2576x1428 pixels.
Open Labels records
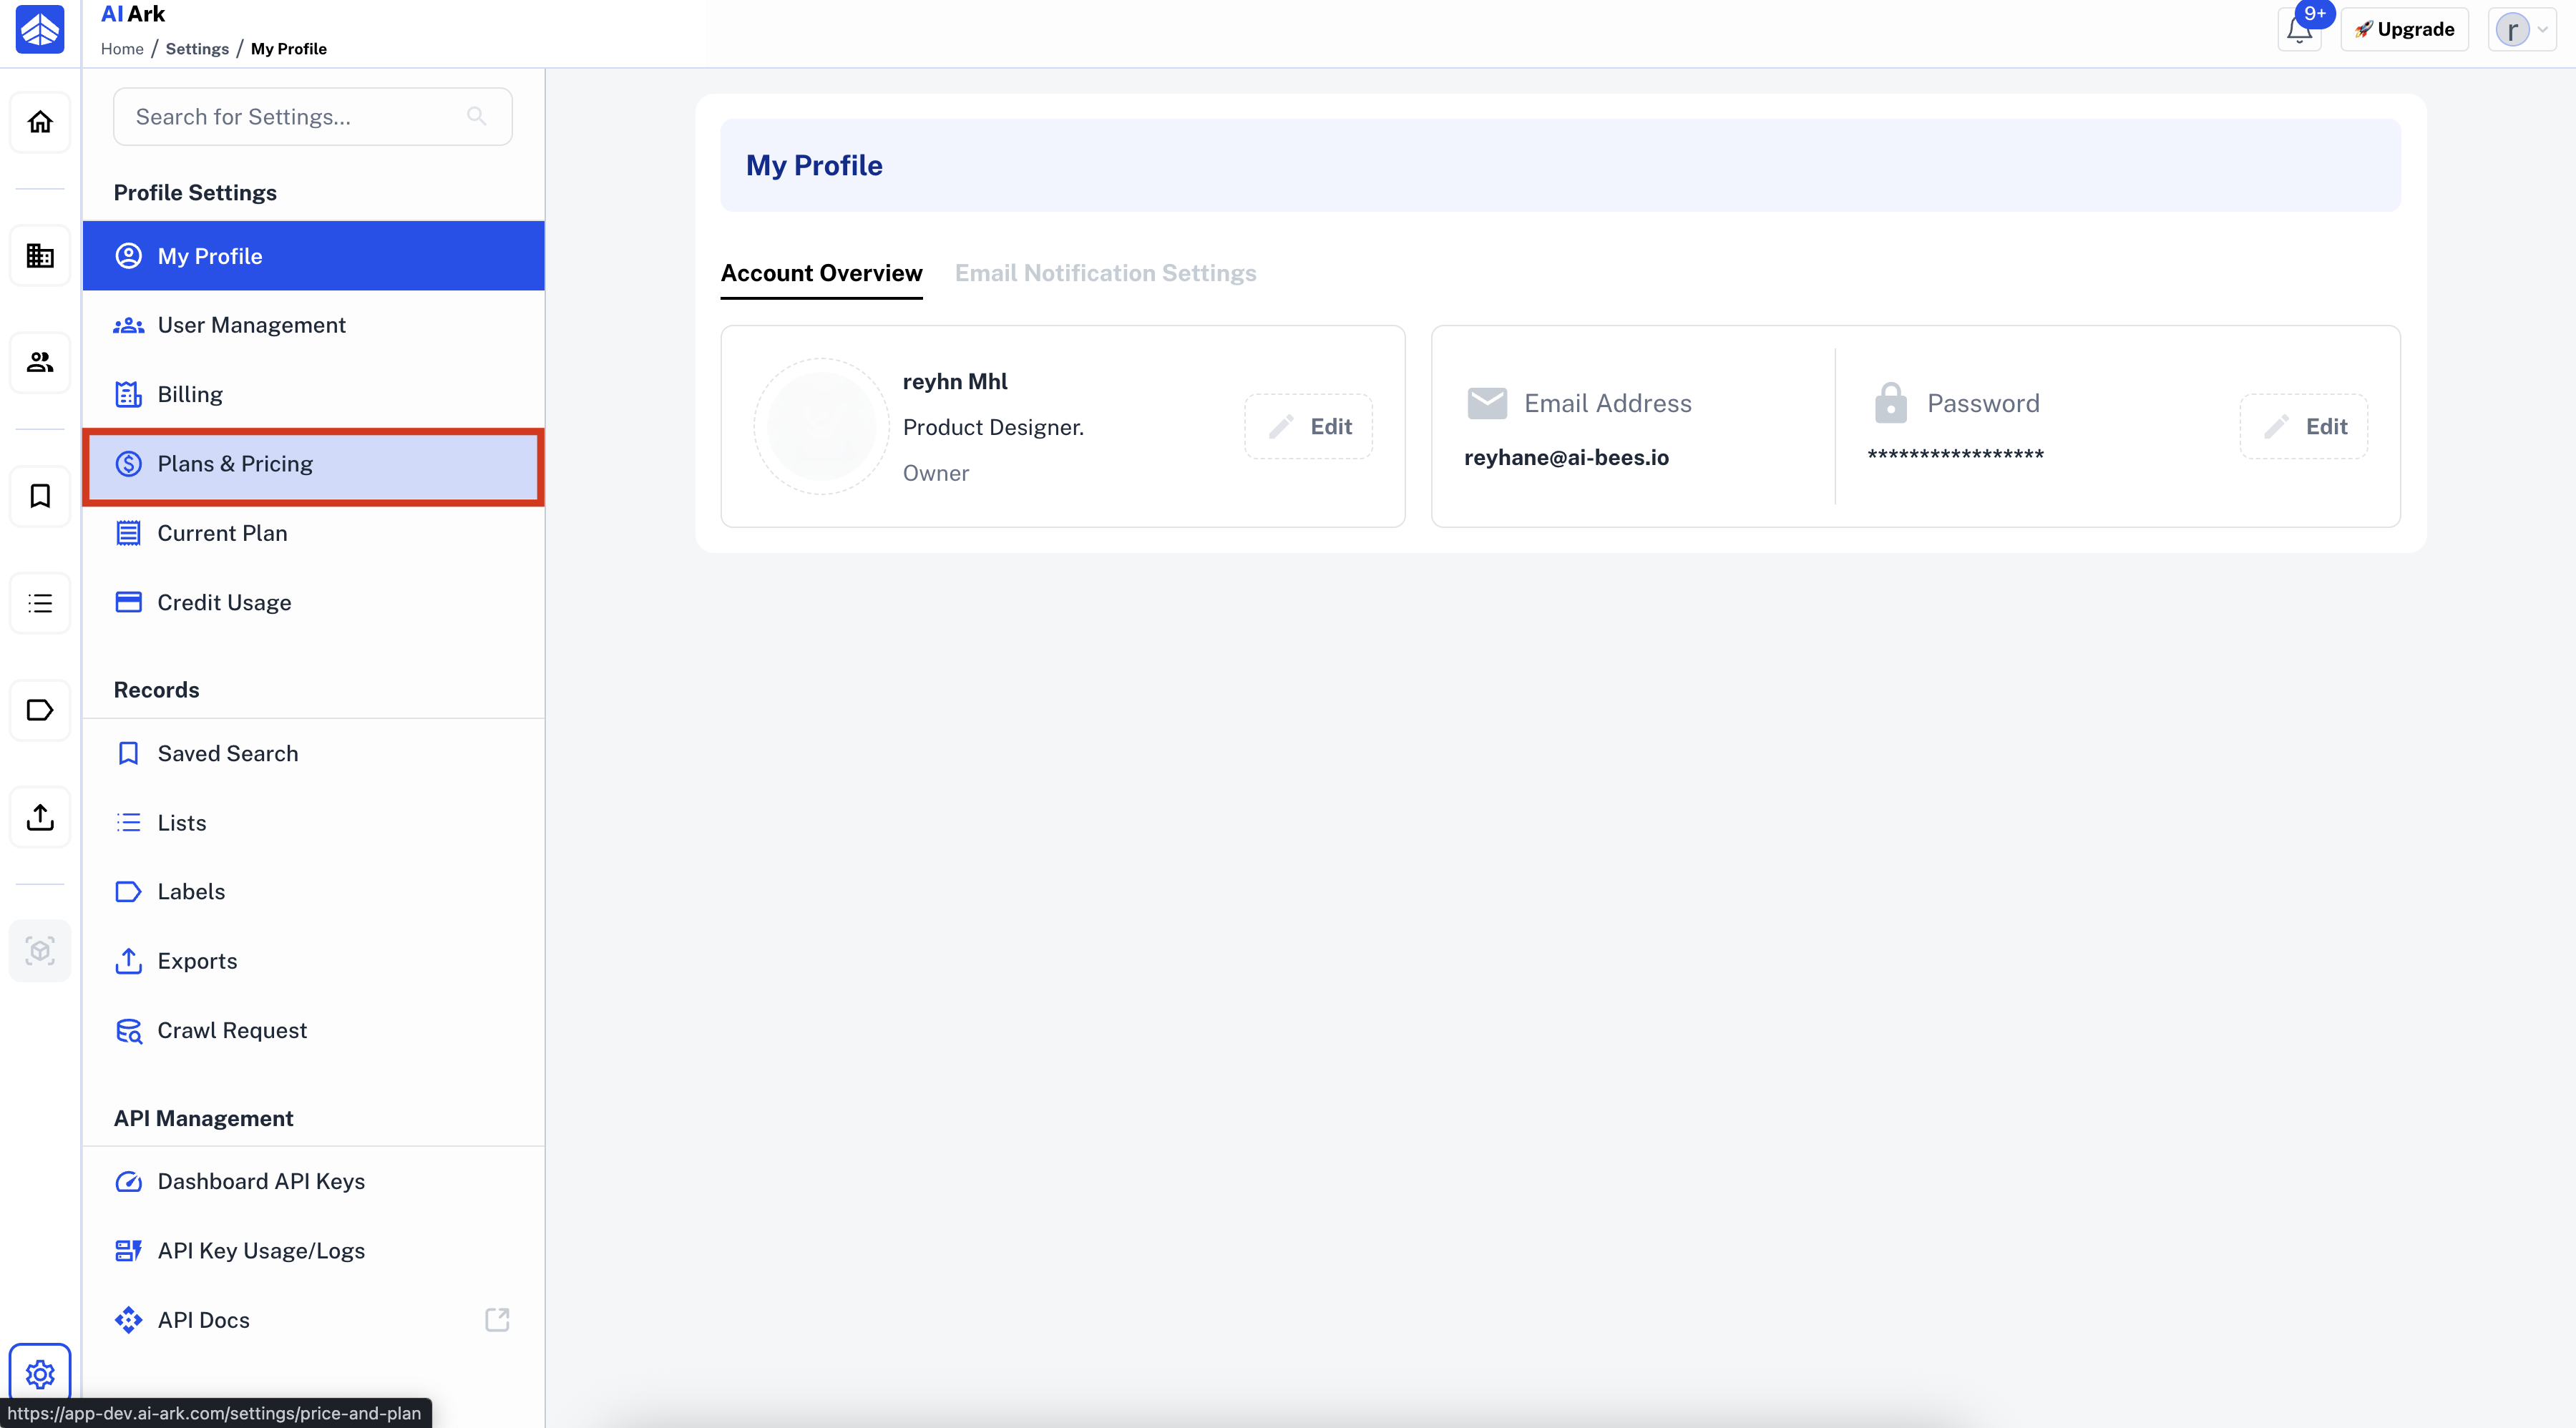tap(313, 891)
